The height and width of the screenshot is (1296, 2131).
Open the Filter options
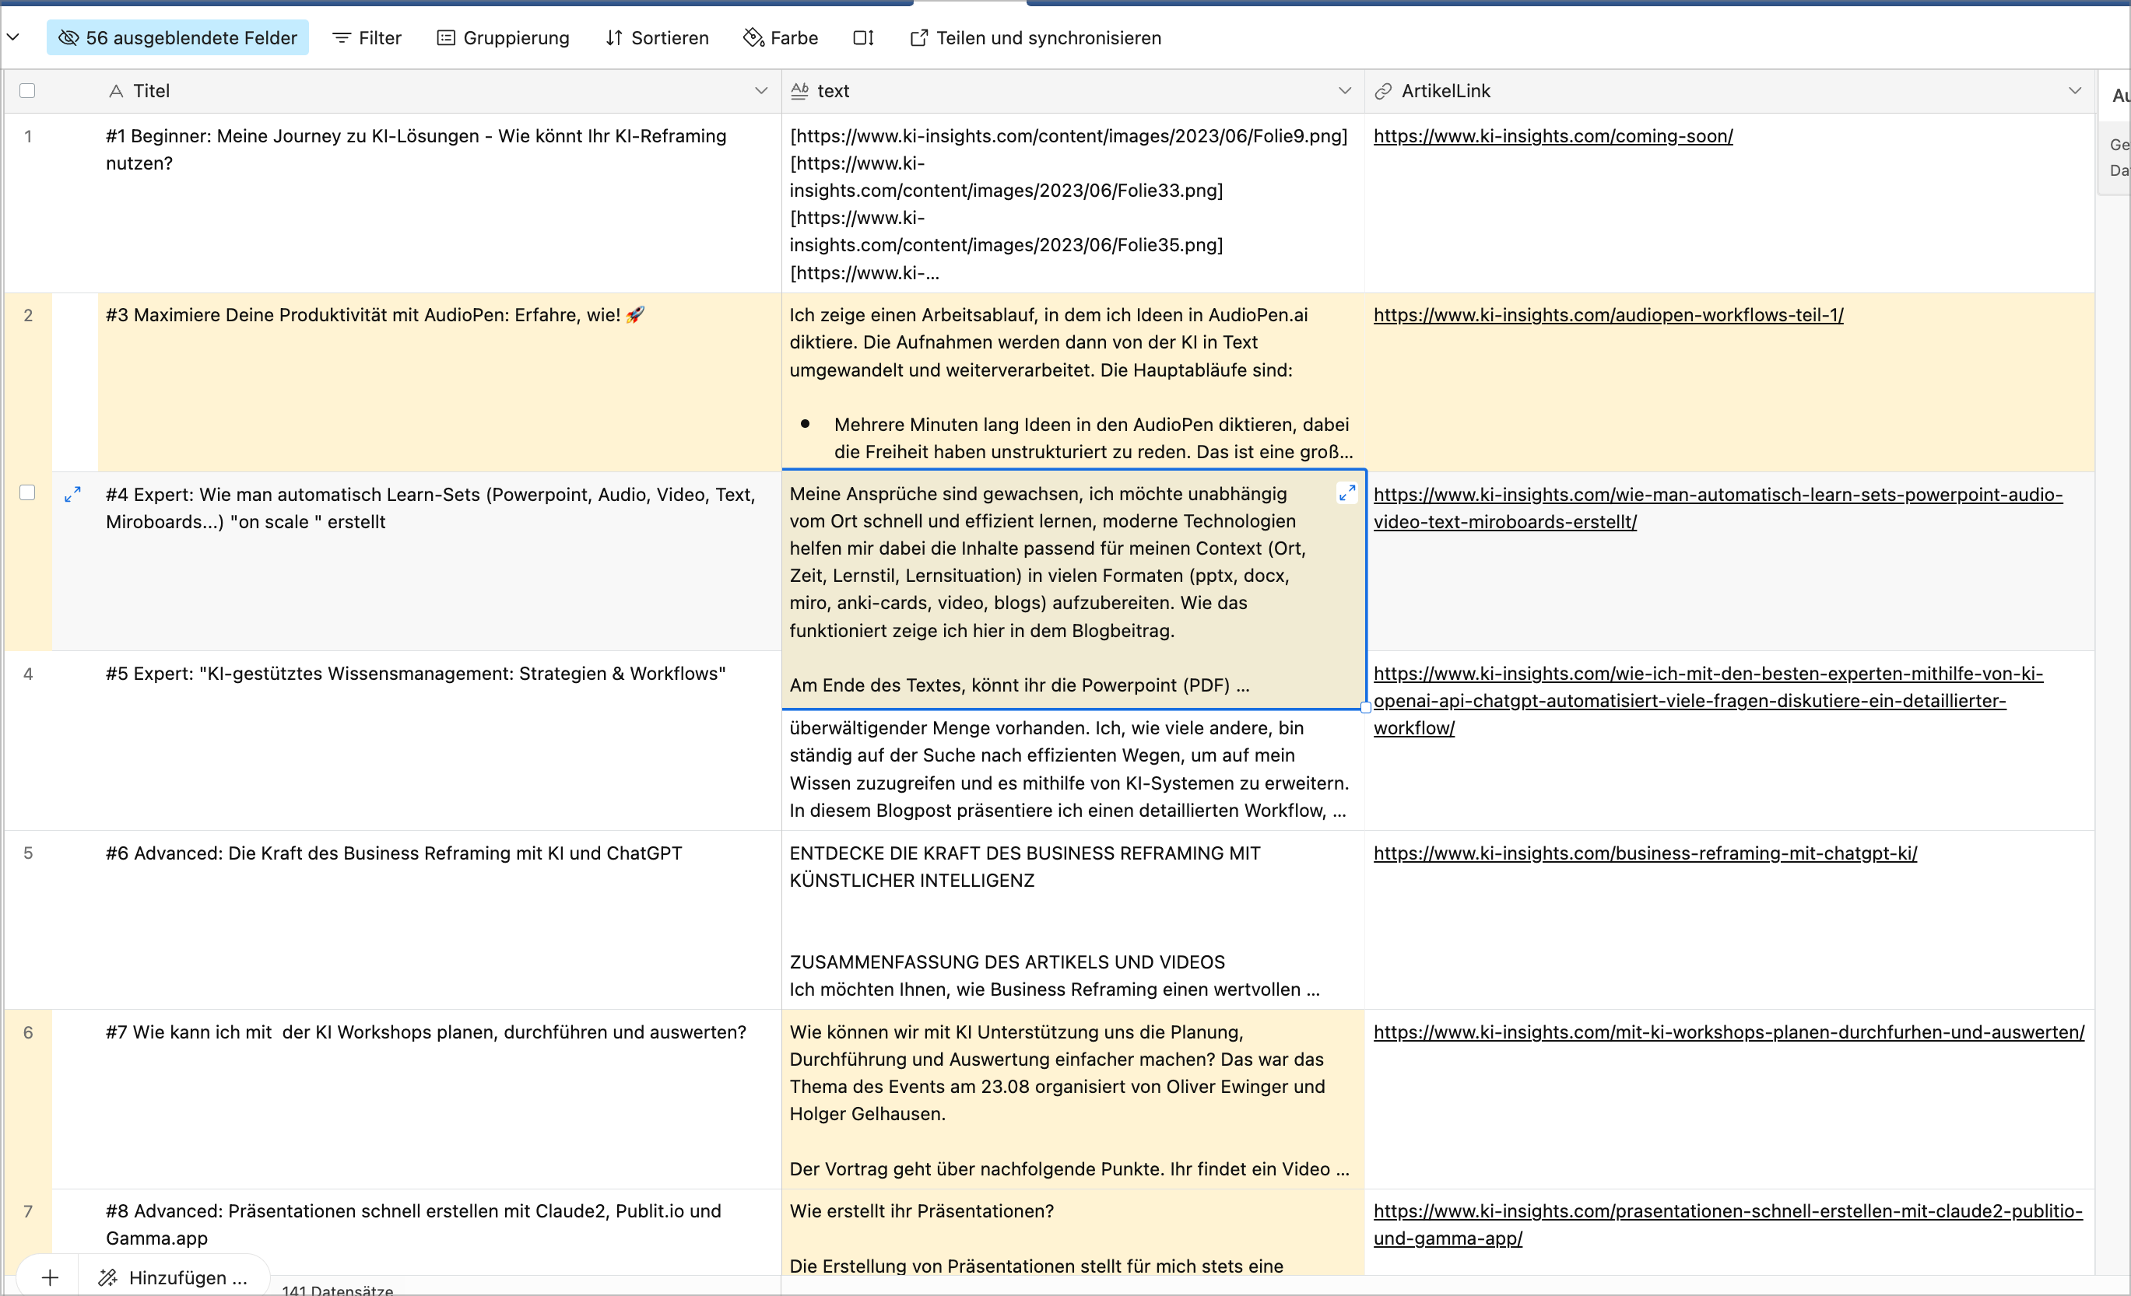point(367,38)
